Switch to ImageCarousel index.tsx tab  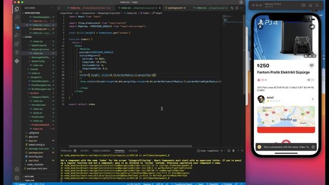coord(210,8)
